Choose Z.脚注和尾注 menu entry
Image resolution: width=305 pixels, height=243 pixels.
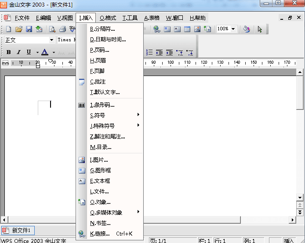(110, 137)
